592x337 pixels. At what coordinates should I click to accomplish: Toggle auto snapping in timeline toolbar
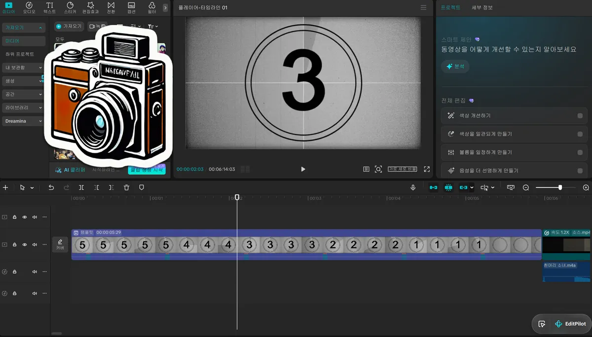[448, 188]
